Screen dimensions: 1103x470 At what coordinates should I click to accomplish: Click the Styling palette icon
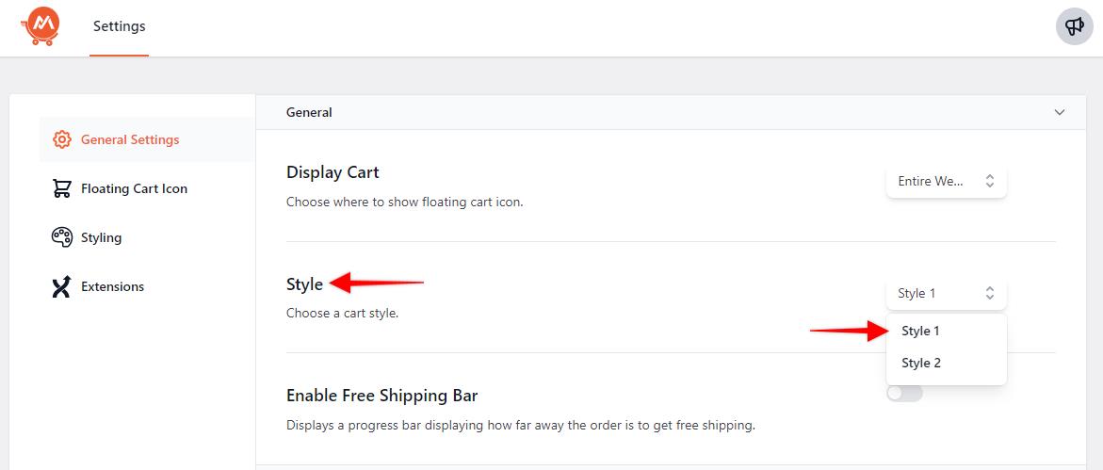pos(62,237)
